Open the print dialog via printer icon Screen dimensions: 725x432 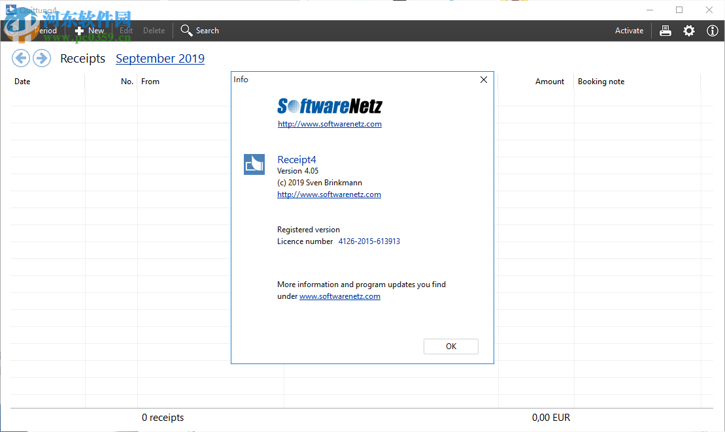click(665, 31)
